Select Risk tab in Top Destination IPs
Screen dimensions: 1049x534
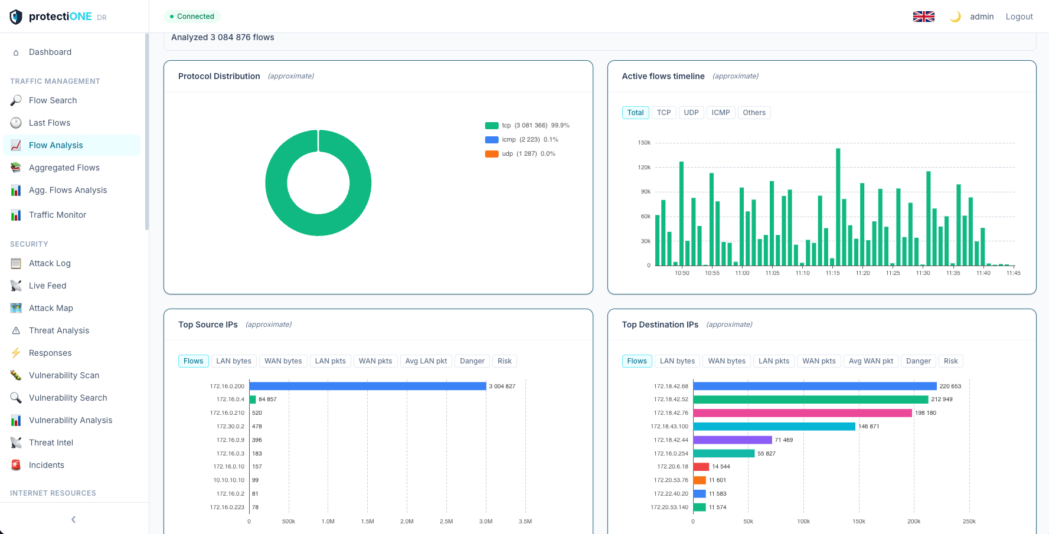pos(951,361)
